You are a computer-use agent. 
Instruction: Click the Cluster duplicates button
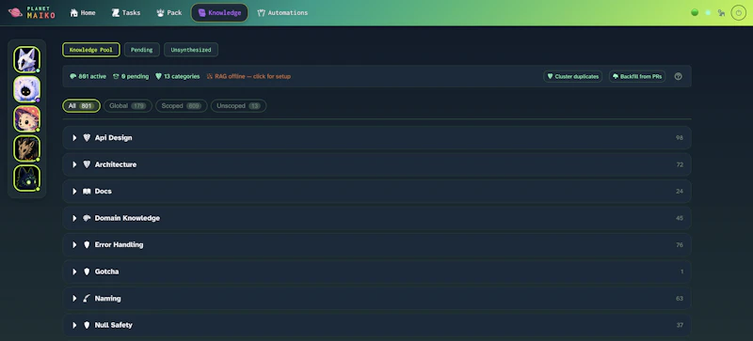573,76
